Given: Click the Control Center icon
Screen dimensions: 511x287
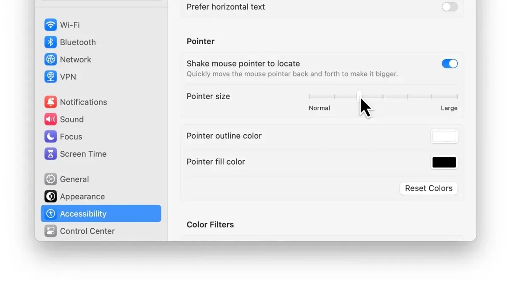Looking at the screenshot, I should 51,231.
